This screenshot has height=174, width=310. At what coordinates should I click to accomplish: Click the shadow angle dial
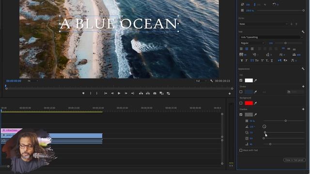point(264,127)
